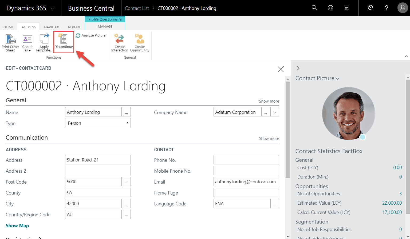
Task: Collapse the FactBox pane with chevron
Action: tap(298, 68)
